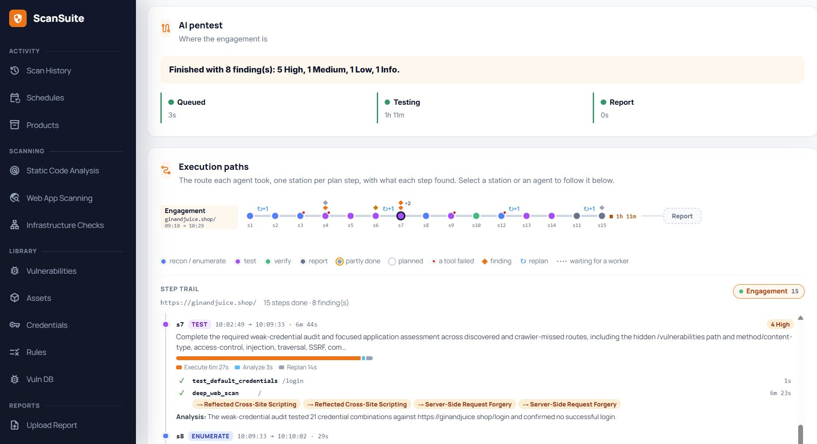Open the last Server-Side Request Forgery finding

tap(570, 404)
